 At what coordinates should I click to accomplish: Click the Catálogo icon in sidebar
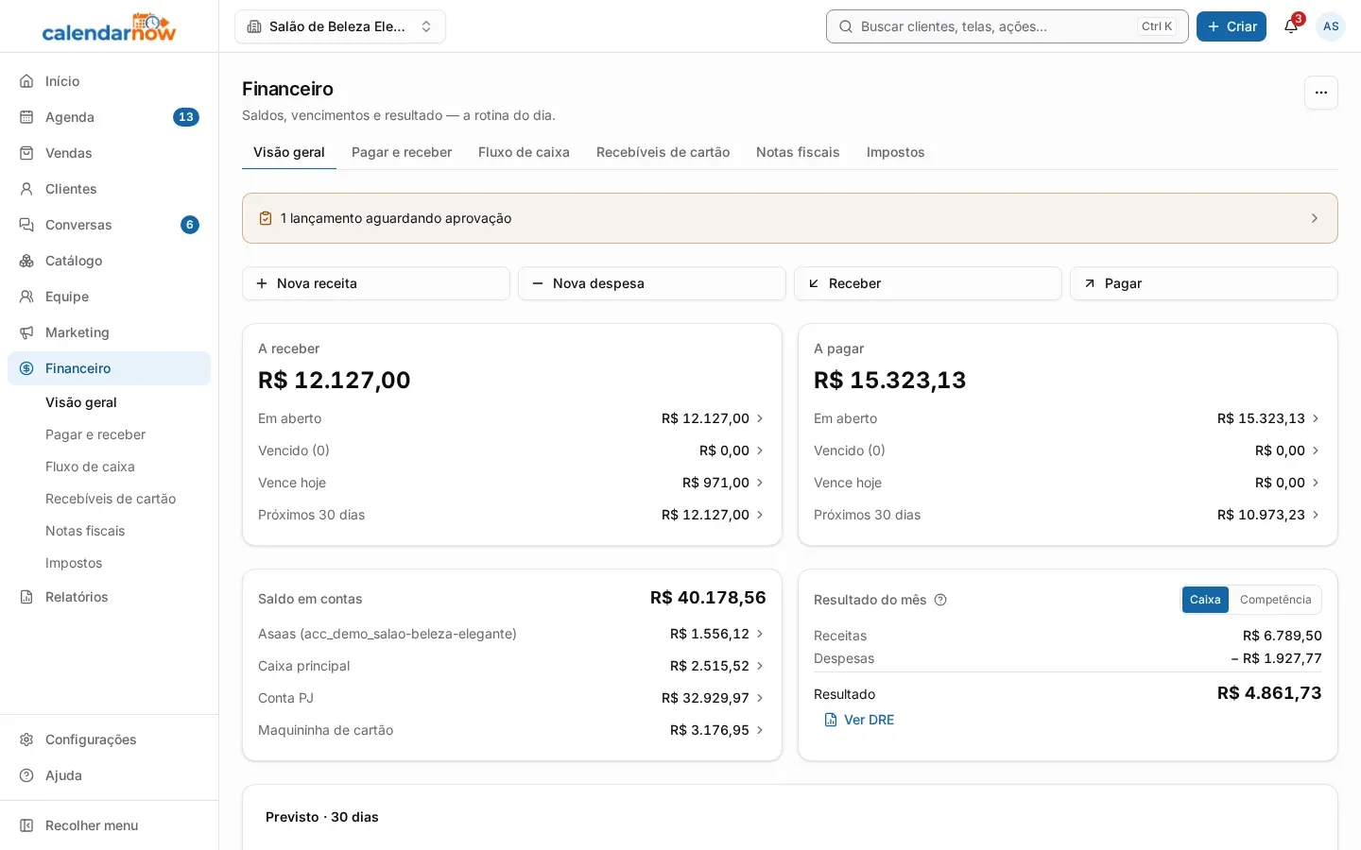(x=26, y=261)
